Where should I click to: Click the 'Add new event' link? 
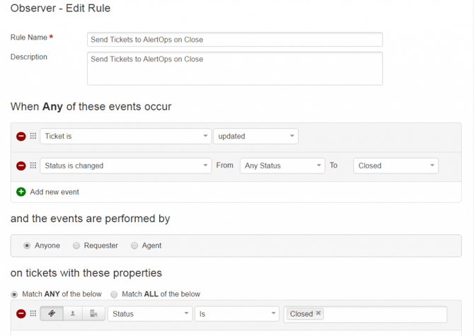pos(54,192)
